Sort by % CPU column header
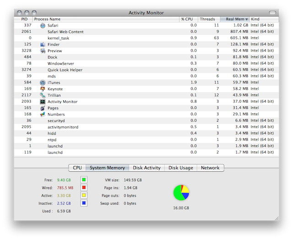 (x=189, y=19)
